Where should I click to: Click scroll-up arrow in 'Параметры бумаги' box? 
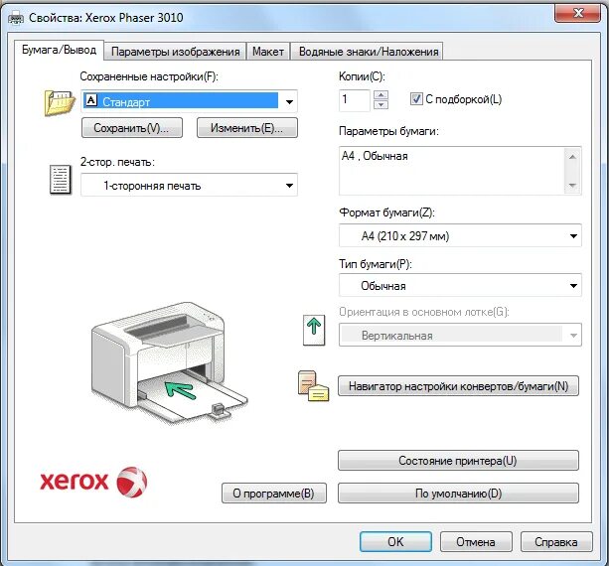(x=572, y=157)
